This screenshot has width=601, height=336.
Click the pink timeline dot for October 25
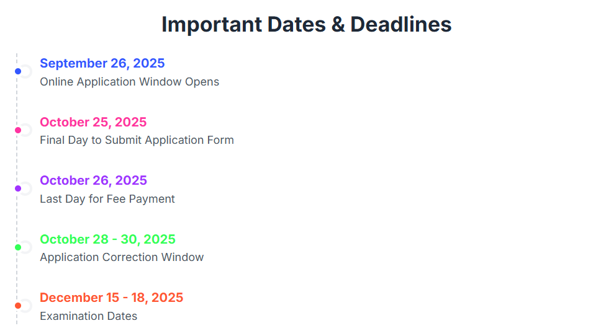18,130
